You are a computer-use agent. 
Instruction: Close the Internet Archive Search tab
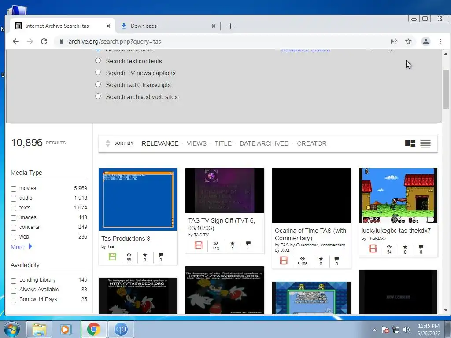tap(108, 26)
